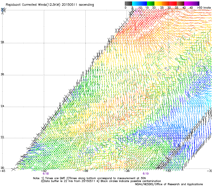Click the 'NOAA/NESDIS/Office of Research and Applications' credit
The height and width of the screenshot is (186, 212).
tap(169, 184)
